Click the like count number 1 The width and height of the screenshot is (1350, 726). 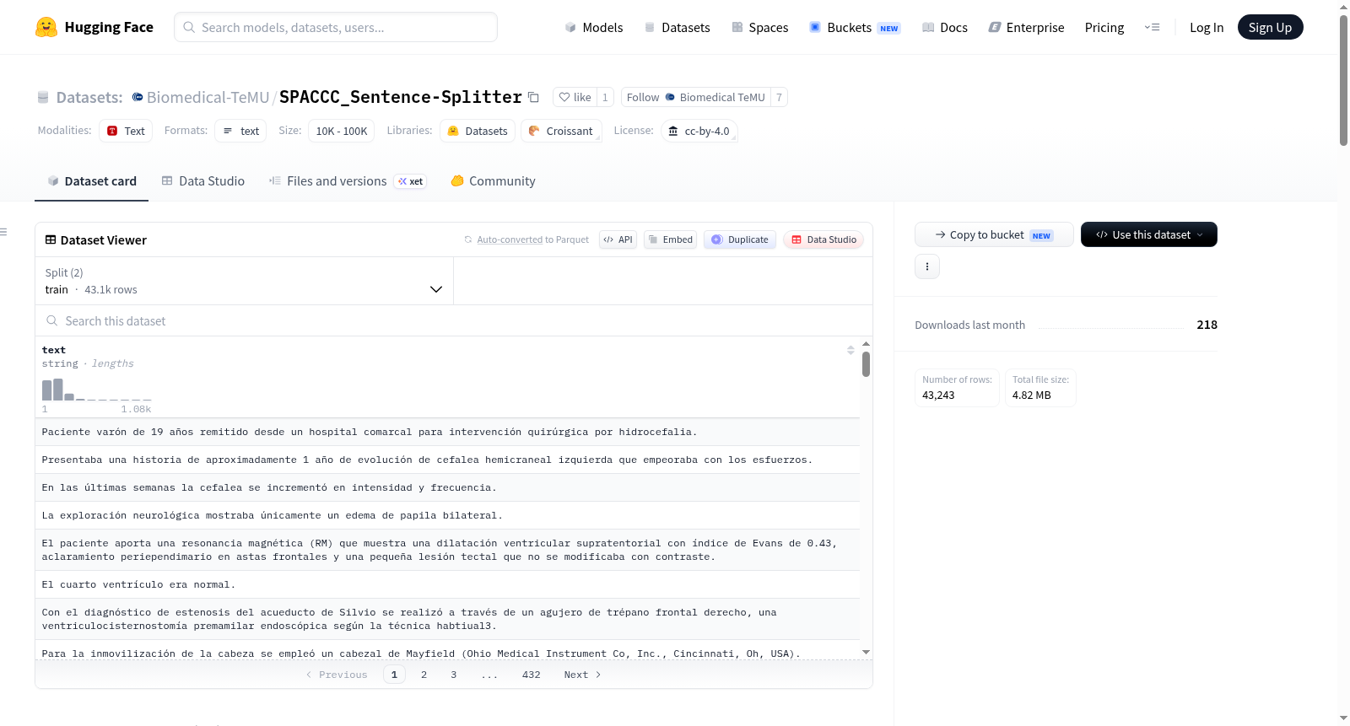[x=605, y=97]
